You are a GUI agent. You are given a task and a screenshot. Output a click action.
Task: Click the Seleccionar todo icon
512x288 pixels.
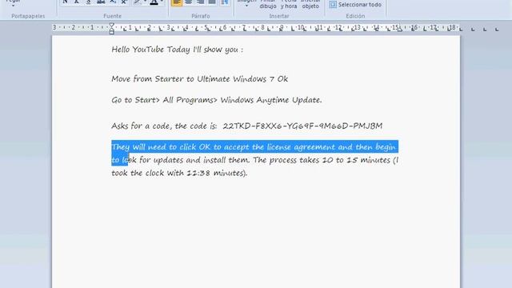click(333, 5)
